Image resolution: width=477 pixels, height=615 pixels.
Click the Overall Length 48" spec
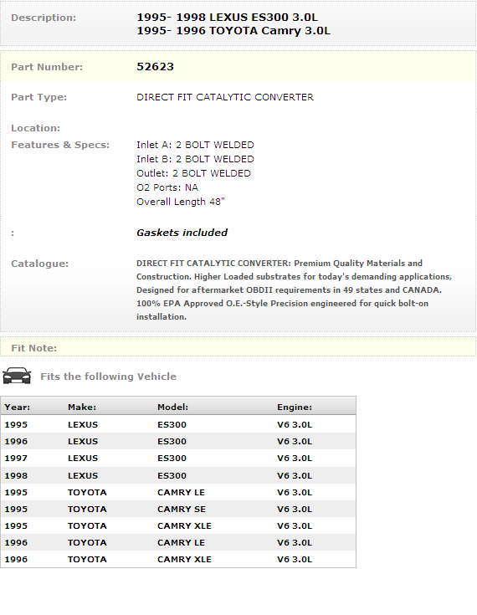tap(181, 202)
